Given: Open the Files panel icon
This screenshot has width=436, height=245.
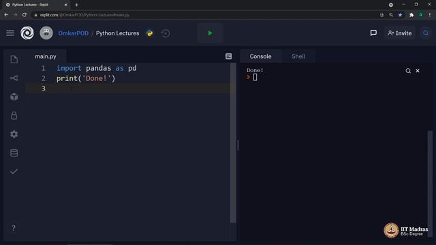Looking at the screenshot, I should [14, 59].
